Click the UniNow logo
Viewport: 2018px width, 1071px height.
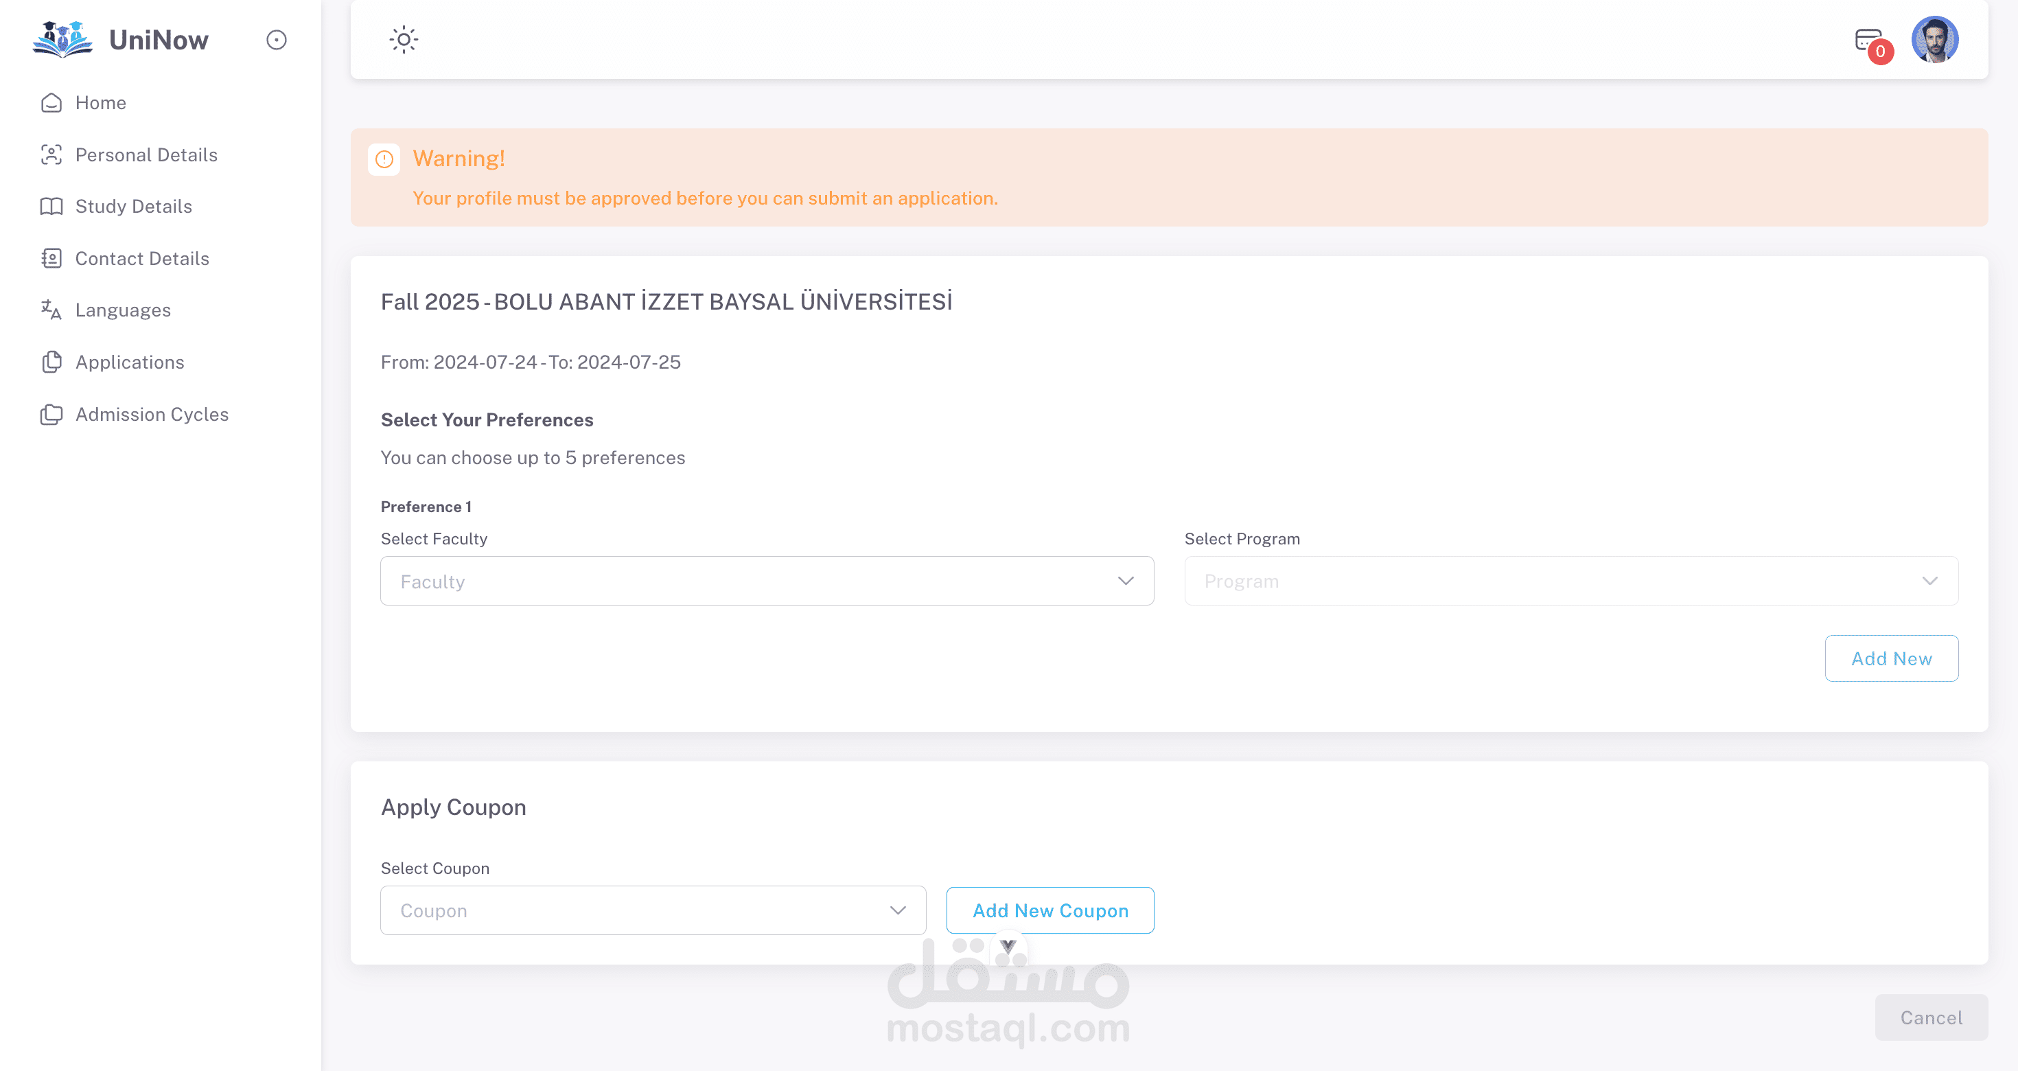tap(62, 39)
